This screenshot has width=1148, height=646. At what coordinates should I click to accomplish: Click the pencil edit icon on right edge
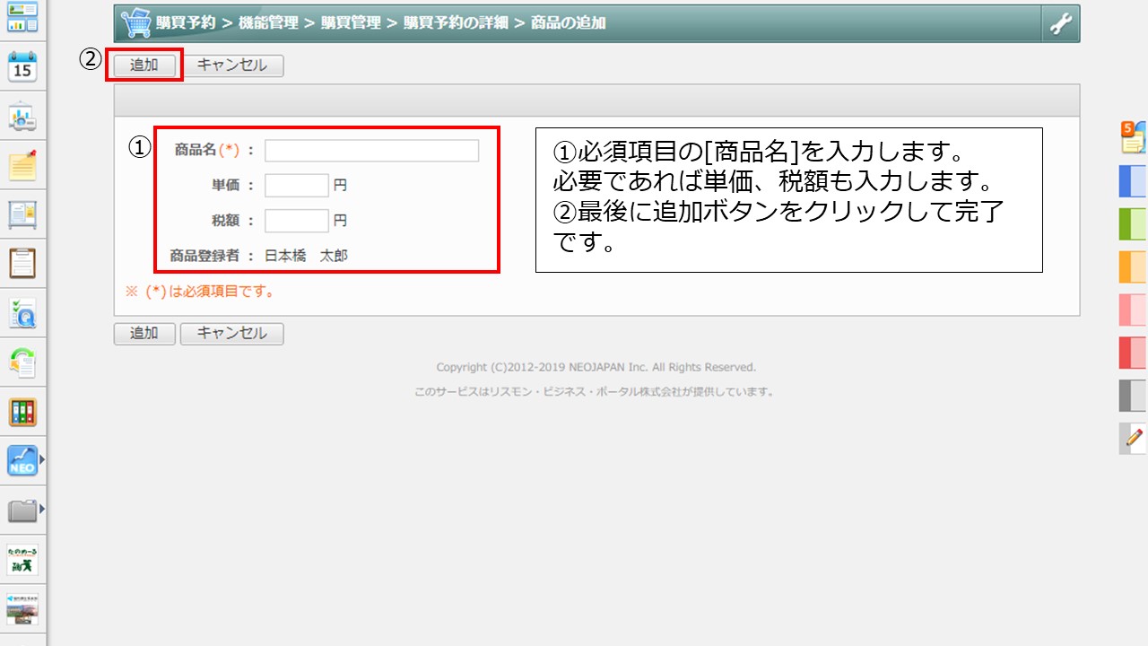pyautogui.click(x=1134, y=438)
